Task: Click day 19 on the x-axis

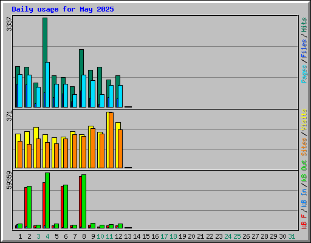Action: (x=182, y=236)
